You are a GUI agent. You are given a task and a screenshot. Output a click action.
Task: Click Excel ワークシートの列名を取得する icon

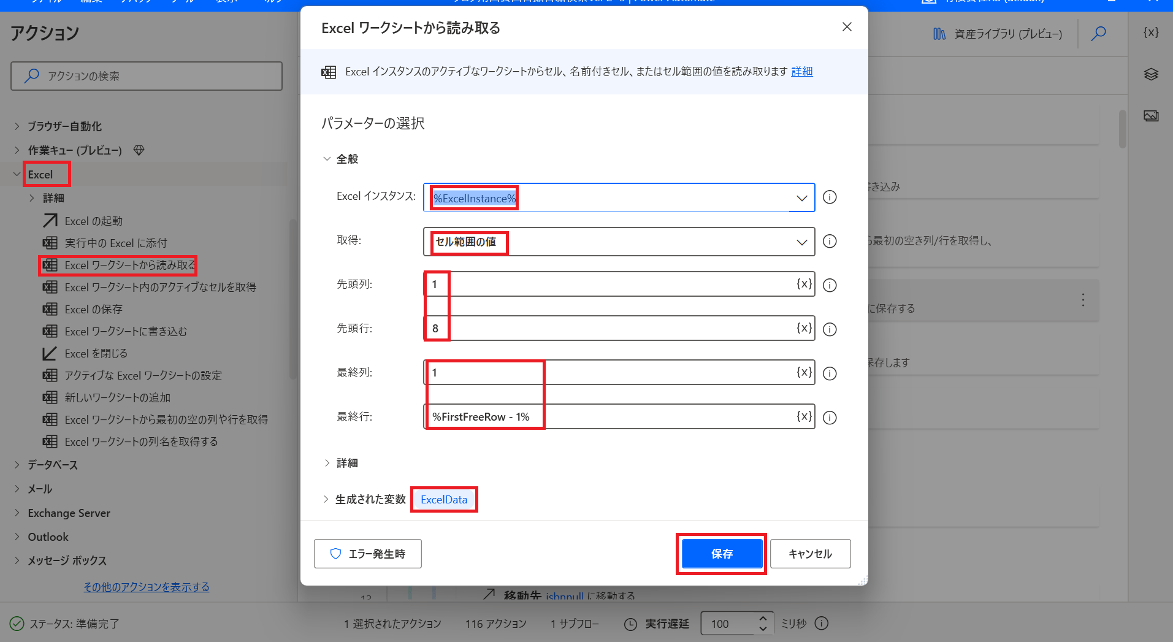tap(50, 441)
